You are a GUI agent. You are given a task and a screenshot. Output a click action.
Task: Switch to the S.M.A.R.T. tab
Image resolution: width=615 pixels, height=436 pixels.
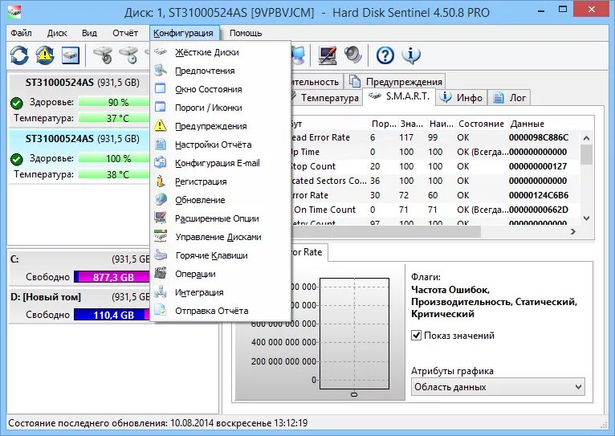click(399, 96)
